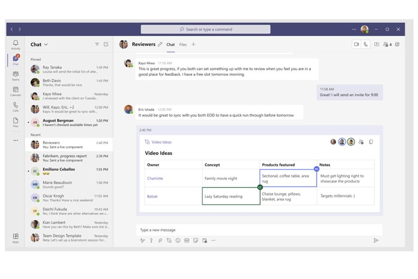Screen dimensions: 418x279
Task: Filter the chat list
Action: pos(97,44)
